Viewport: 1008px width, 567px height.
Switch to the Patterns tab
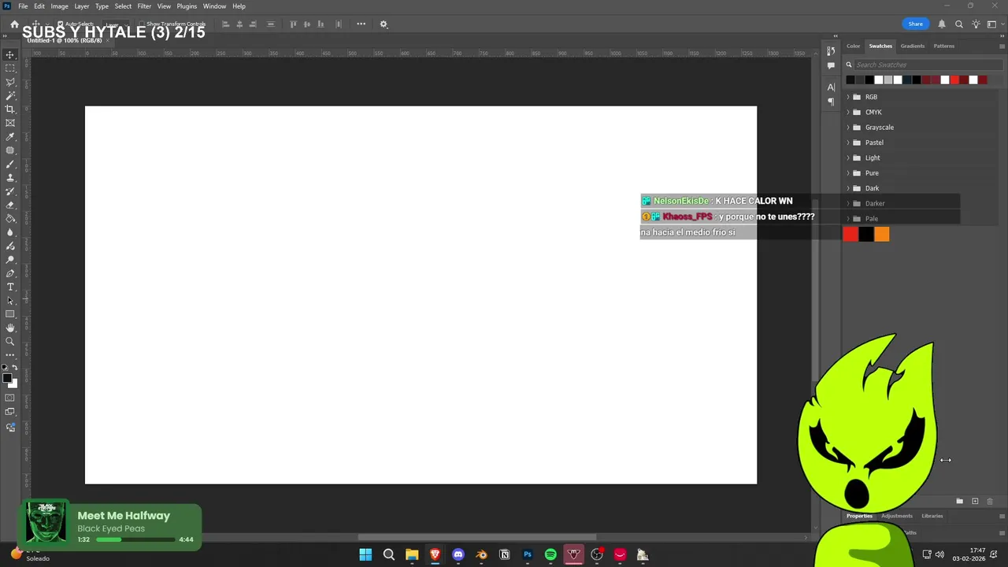tap(944, 46)
